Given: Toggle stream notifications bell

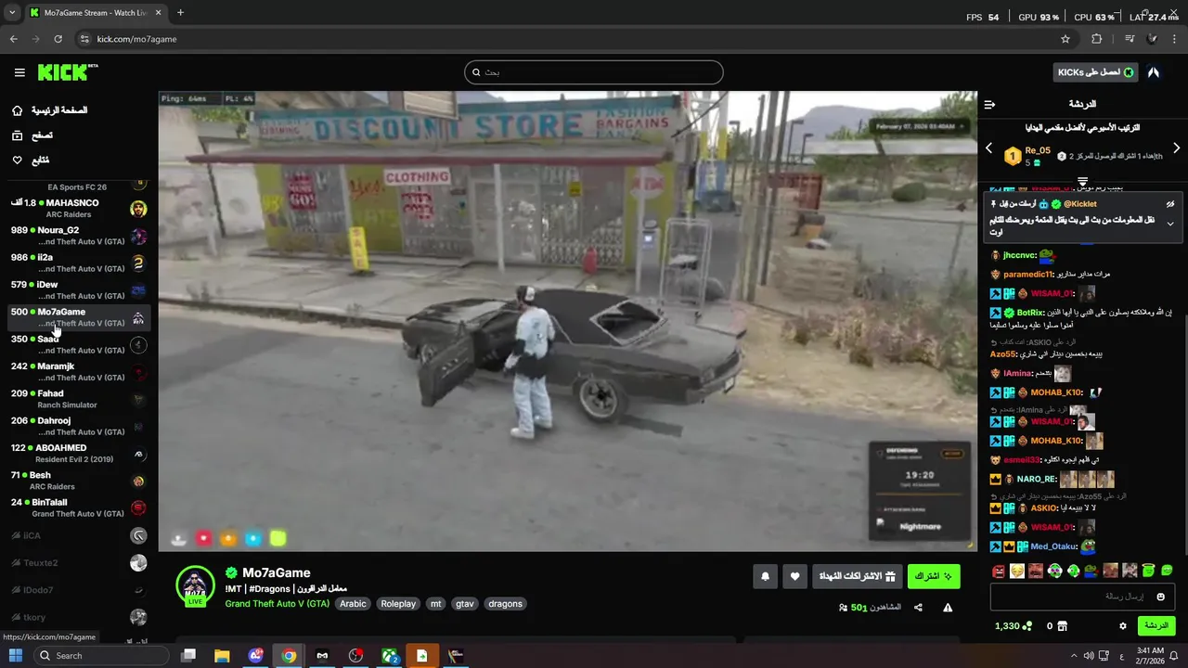Looking at the screenshot, I should [765, 576].
